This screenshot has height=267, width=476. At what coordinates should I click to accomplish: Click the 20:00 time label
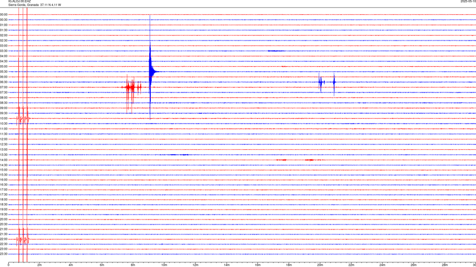(4, 219)
